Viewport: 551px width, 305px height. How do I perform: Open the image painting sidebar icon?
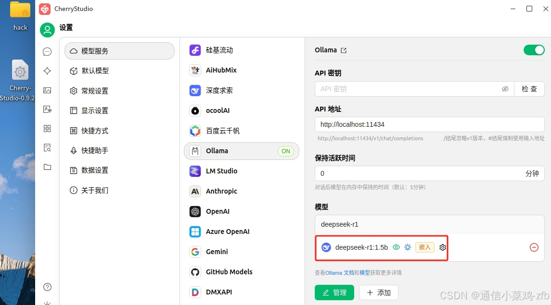(47, 90)
